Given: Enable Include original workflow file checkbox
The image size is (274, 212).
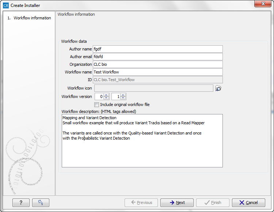Looking at the screenshot, I should pos(96,105).
